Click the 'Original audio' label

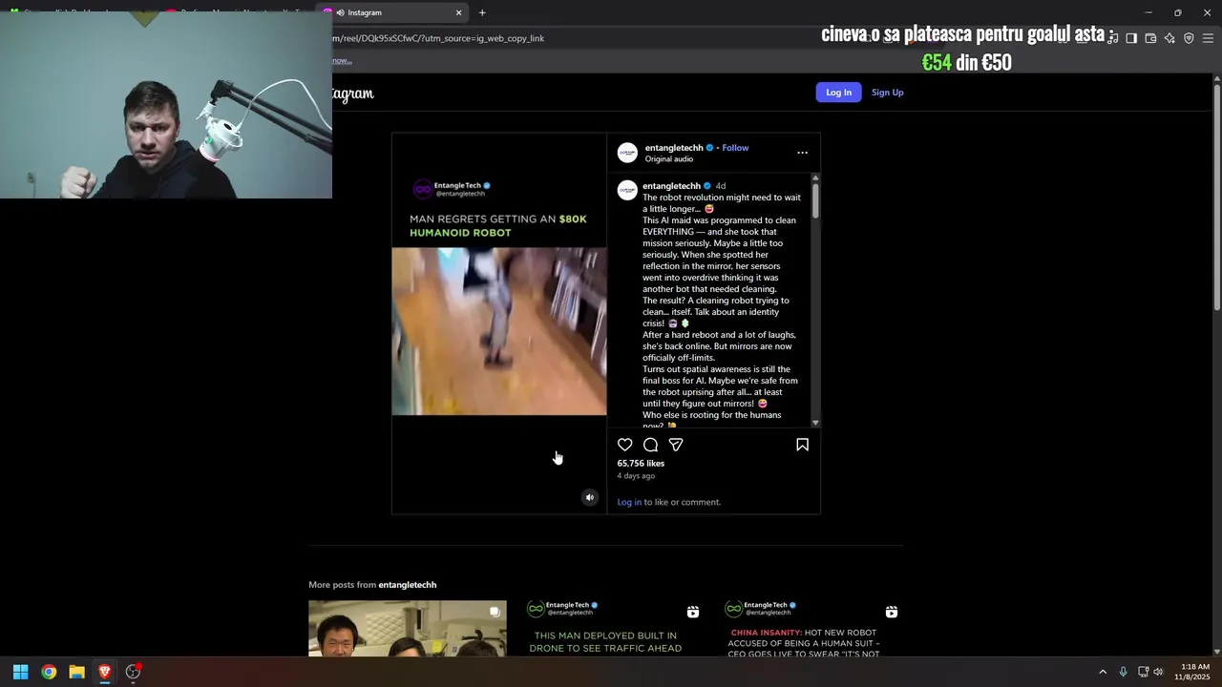[669, 159]
